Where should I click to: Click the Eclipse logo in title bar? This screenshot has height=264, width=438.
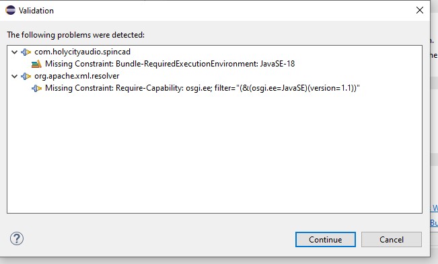(10, 10)
